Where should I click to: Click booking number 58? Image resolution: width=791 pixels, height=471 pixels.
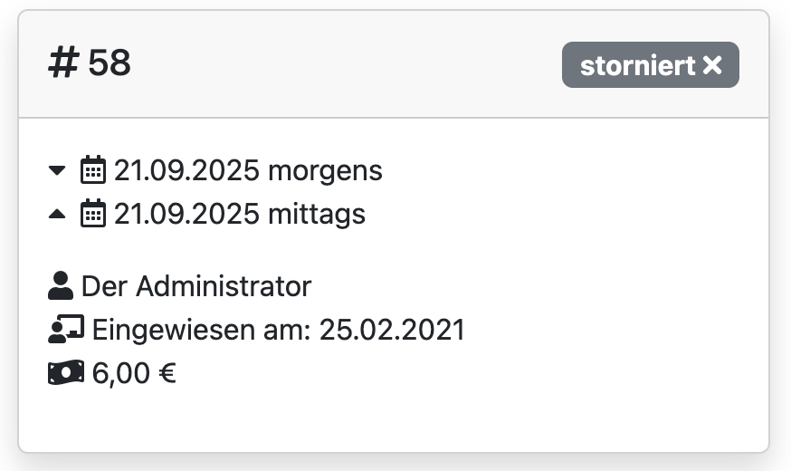(110, 62)
